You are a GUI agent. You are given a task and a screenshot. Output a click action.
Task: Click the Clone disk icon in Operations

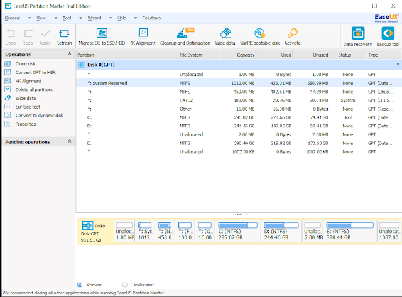pos(8,64)
